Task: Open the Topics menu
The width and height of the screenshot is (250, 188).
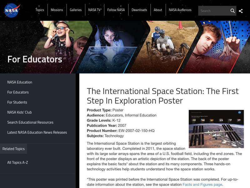Action: (x=40, y=10)
